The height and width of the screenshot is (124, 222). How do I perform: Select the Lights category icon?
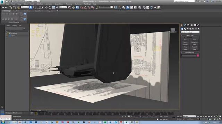tap(188, 29)
